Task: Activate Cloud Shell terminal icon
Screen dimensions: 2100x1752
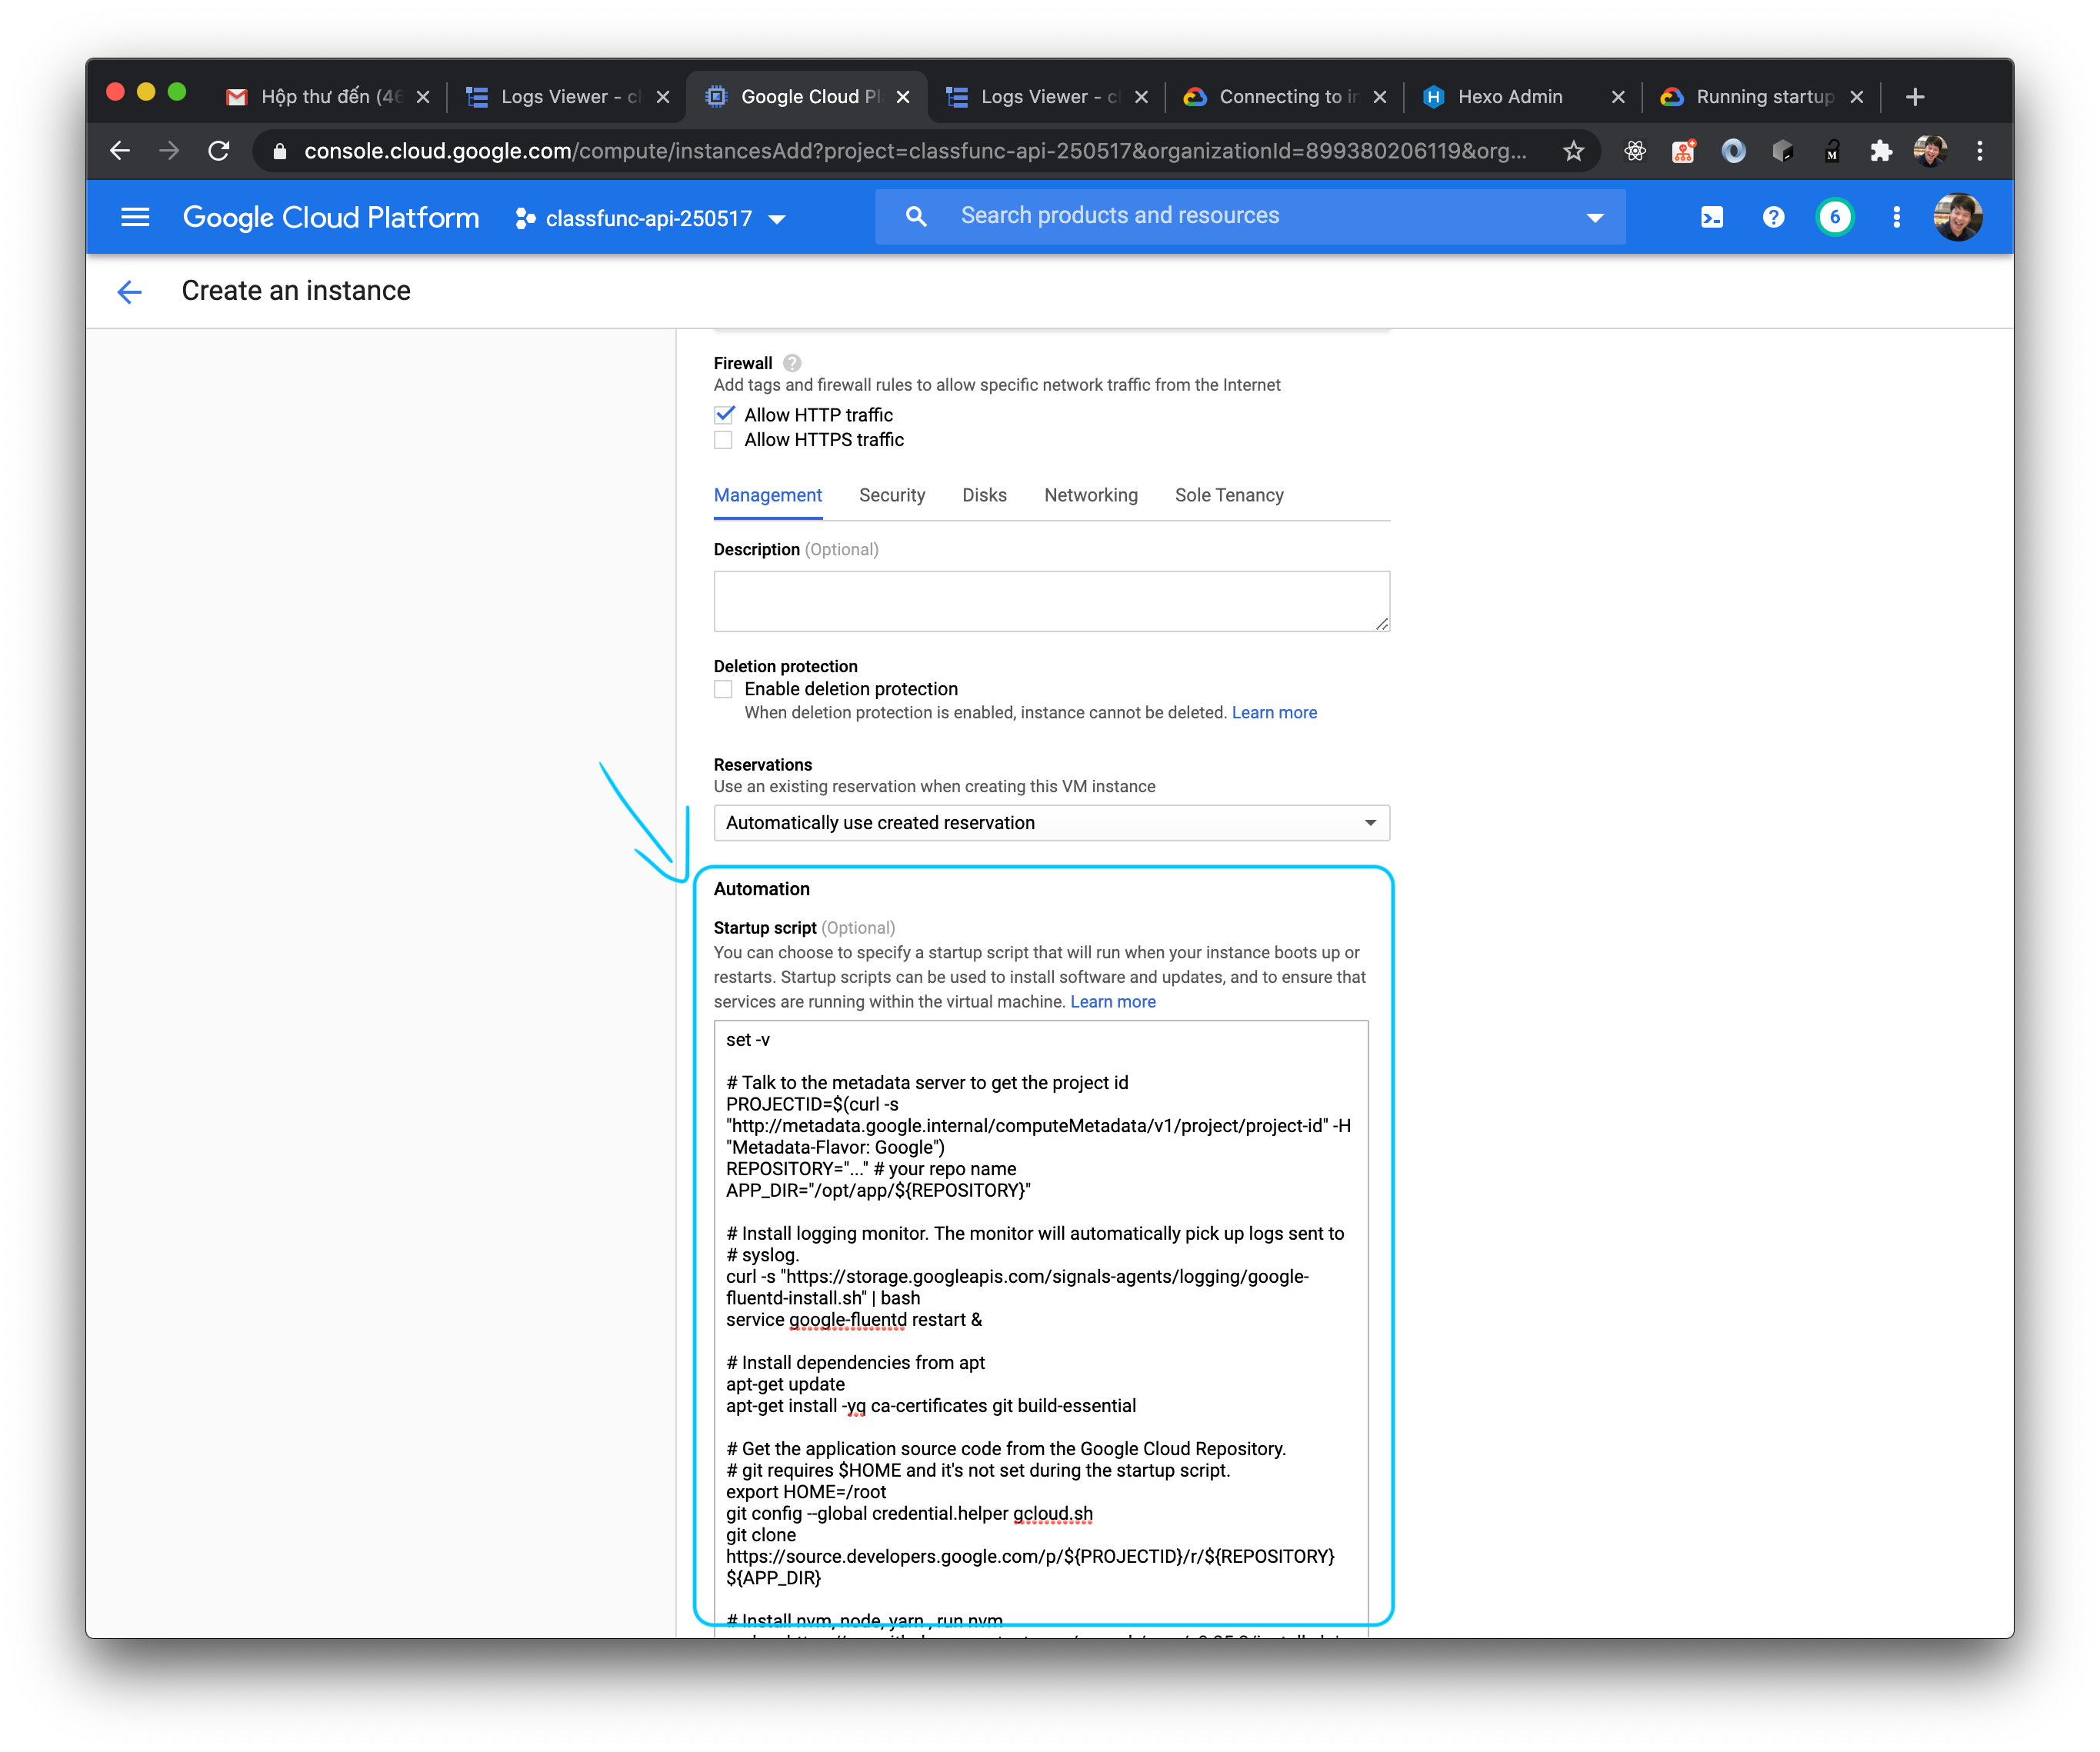Action: point(1712,217)
